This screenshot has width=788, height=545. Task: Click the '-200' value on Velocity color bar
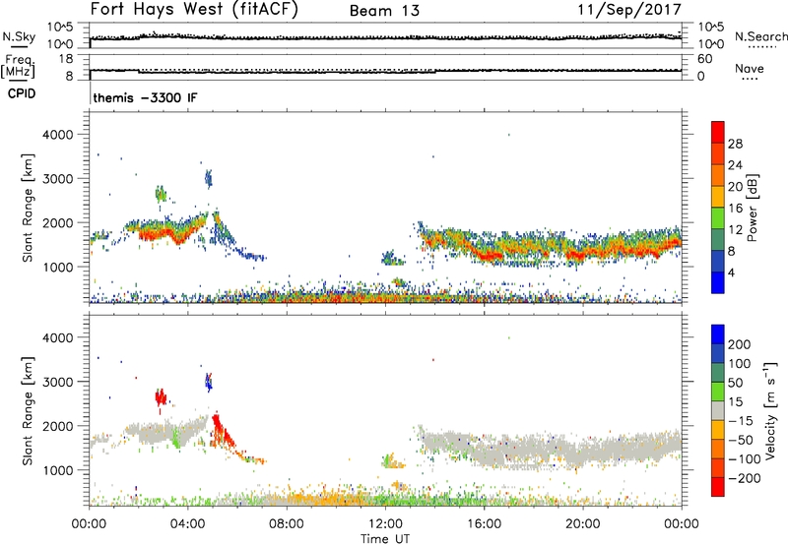pos(745,478)
